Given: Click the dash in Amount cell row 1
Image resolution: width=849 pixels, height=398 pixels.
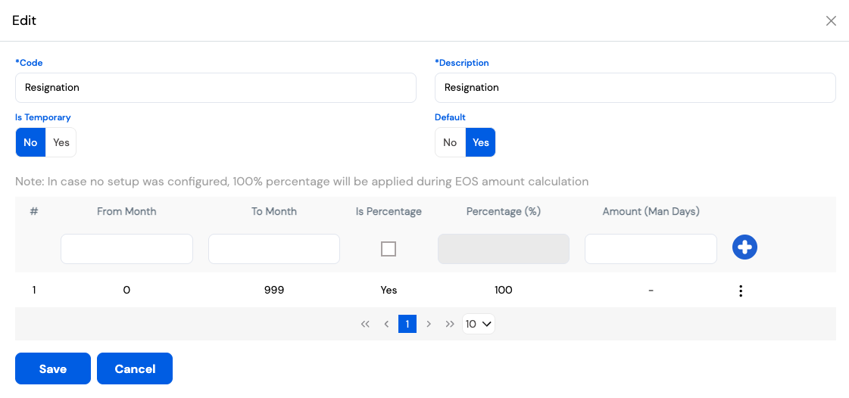Looking at the screenshot, I should pyautogui.click(x=651, y=291).
